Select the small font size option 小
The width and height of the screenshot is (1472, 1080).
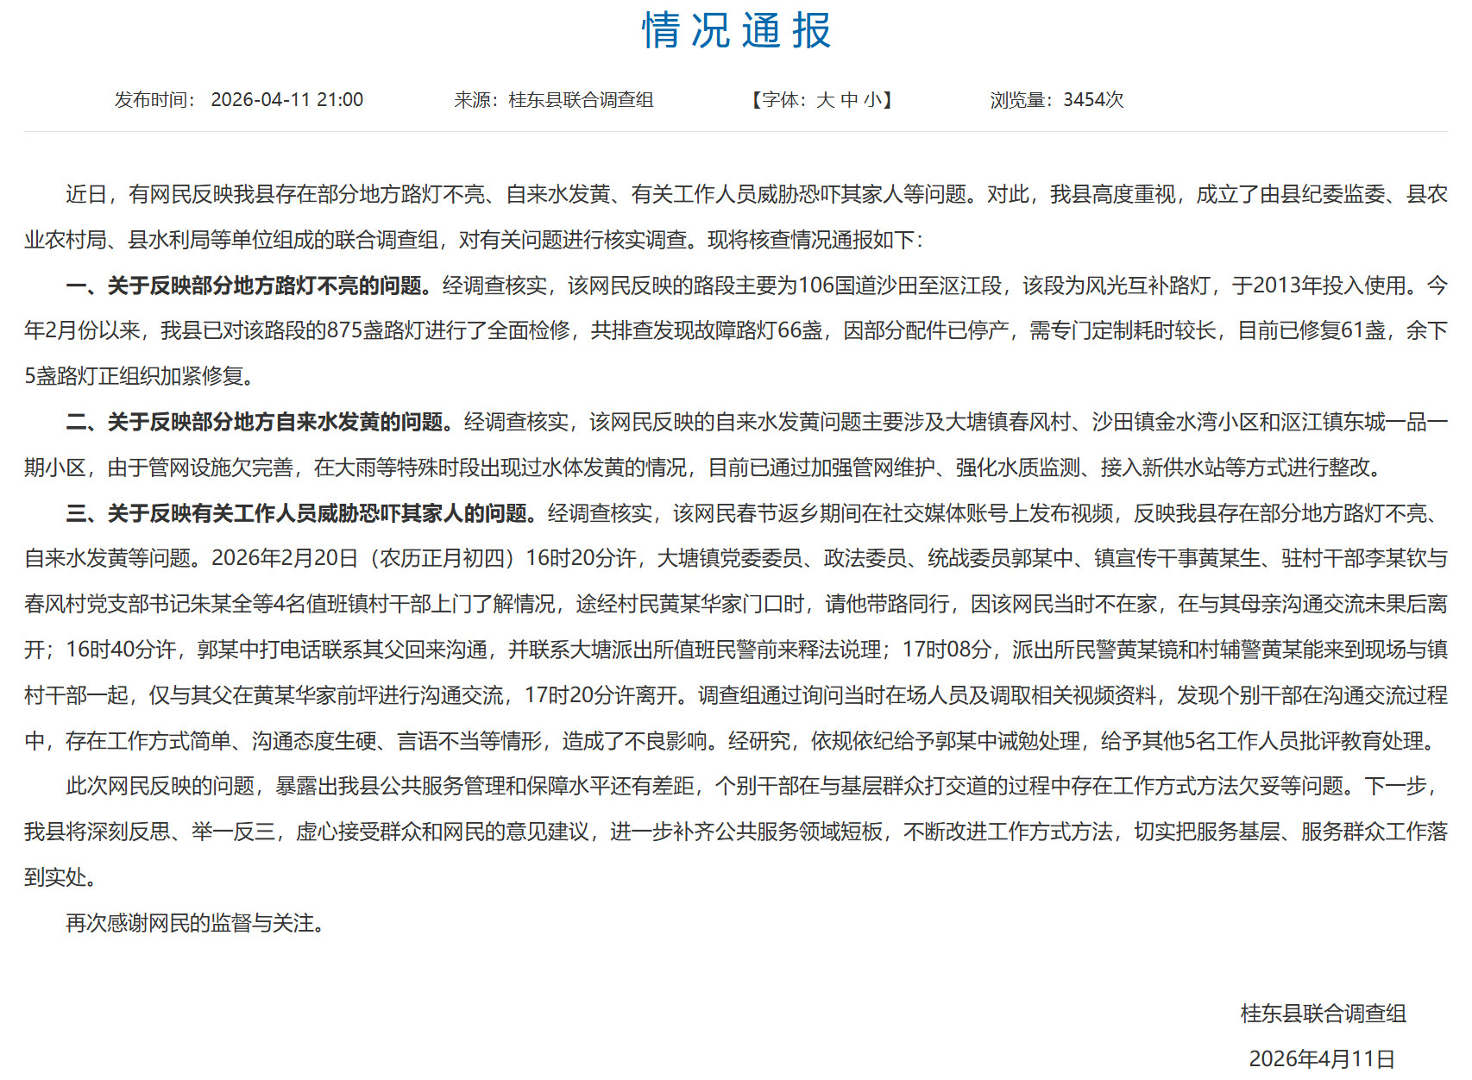tap(873, 100)
